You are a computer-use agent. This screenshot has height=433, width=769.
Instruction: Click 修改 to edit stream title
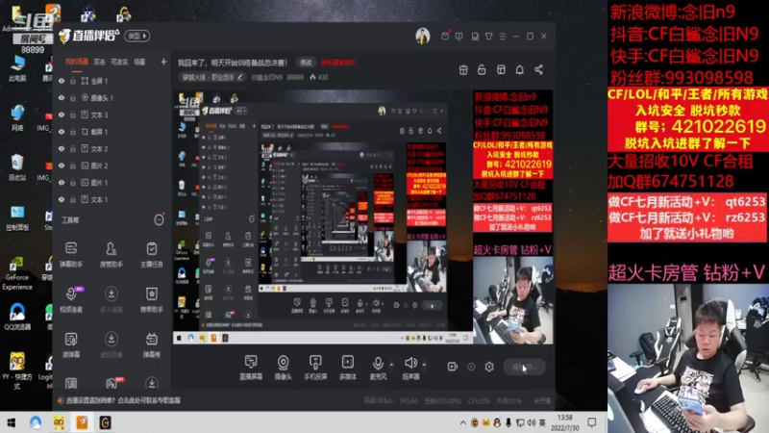306,63
